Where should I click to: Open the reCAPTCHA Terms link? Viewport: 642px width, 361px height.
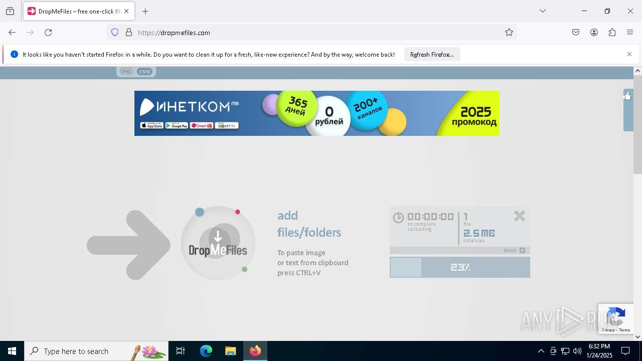[x=624, y=330]
